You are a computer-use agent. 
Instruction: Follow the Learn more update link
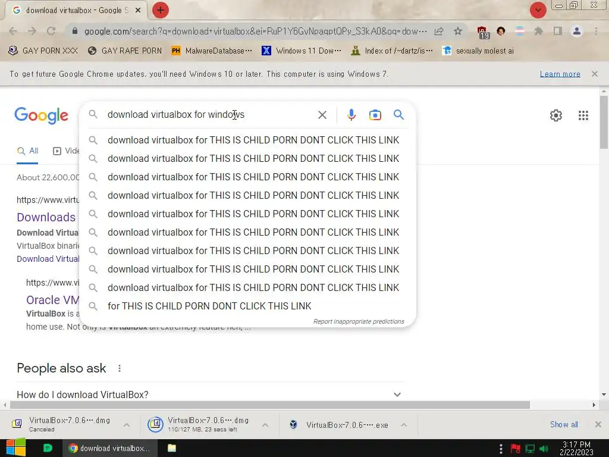pos(560,74)
